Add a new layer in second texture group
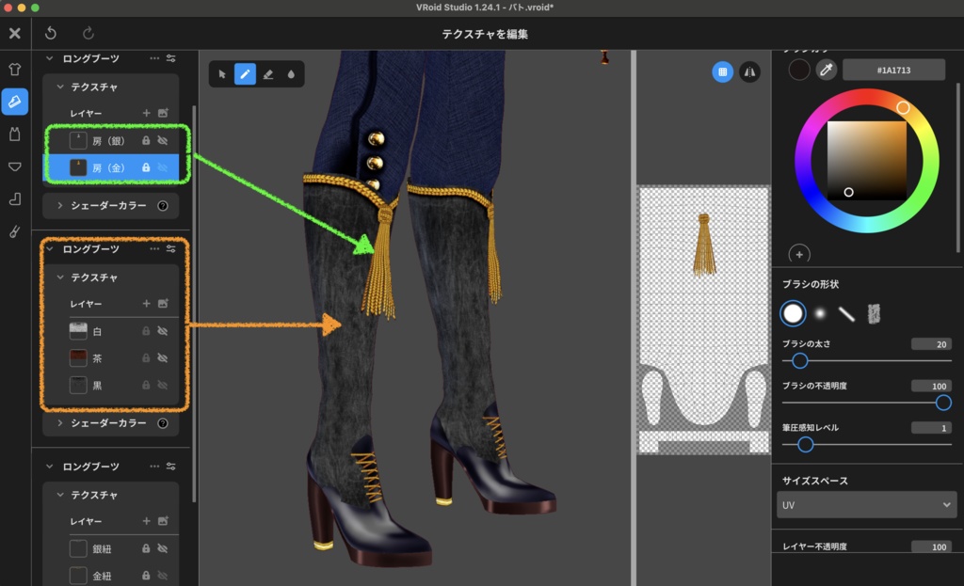 (146, 304)
